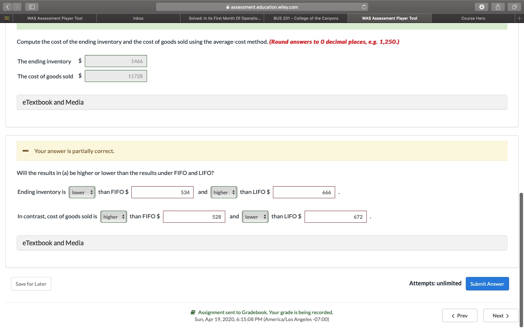Select the active WAS Assessment Player Tool tab
Image resolution: width=524 pixels, height=328 pixels.
point(389,18)
